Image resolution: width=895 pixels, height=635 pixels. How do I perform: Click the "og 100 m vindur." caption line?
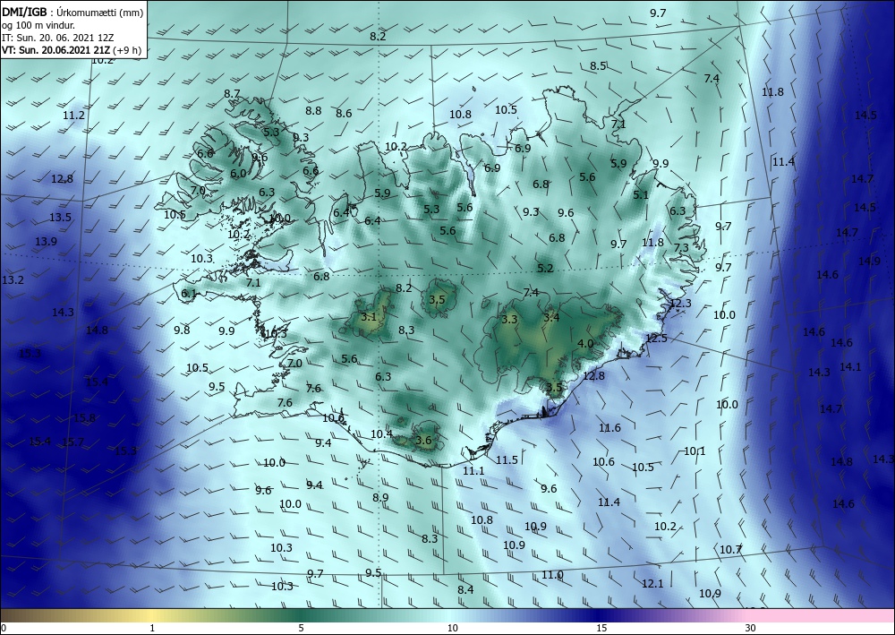click(x=38, y=25)
